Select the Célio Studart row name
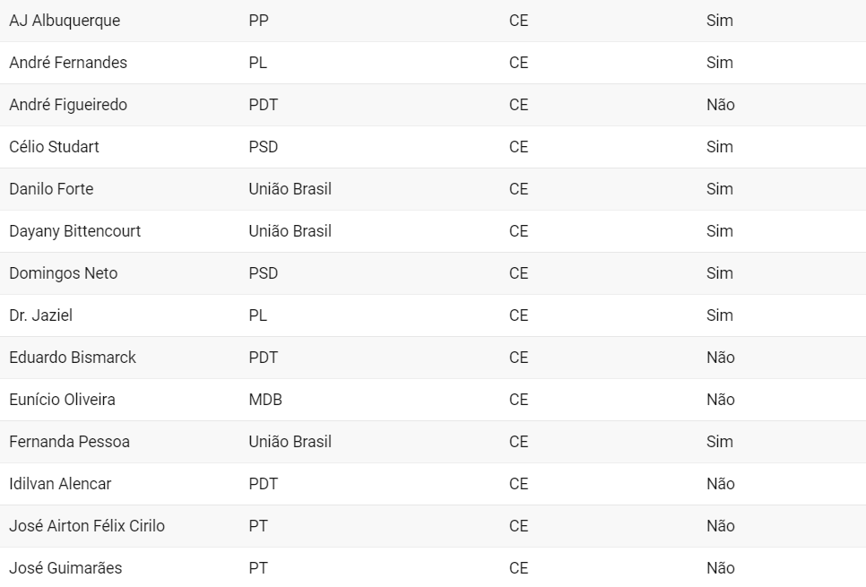This screenshot has width=866, height=587. pyautogui.click(x=54, y=147)
